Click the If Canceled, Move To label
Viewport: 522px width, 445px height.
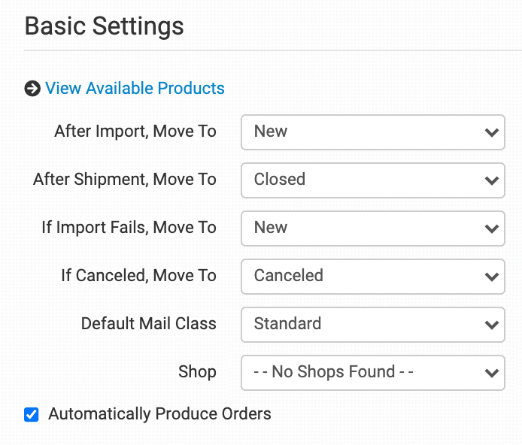(x=138, y=276)
